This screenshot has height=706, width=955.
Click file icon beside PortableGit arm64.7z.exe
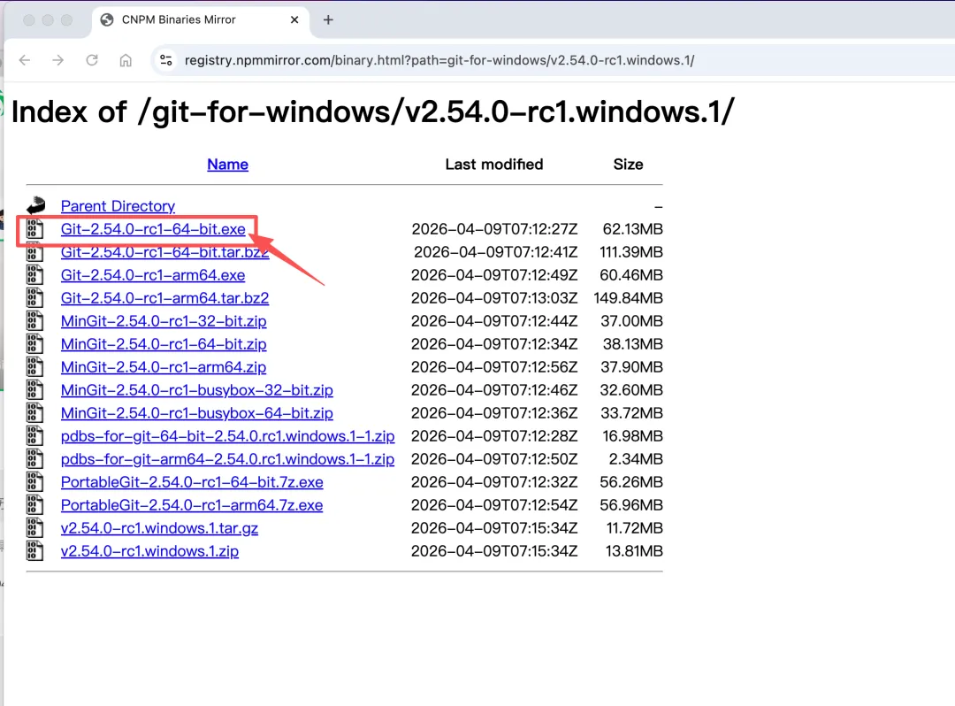point(34,505)
